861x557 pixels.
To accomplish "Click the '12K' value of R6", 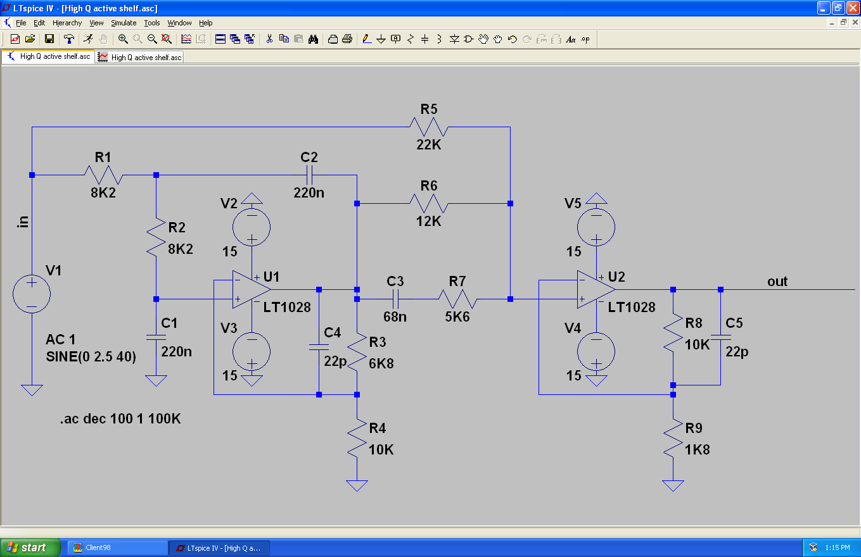I will coord(429,222).
